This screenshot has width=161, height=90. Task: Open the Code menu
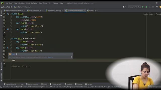click(x=28, y=3)
